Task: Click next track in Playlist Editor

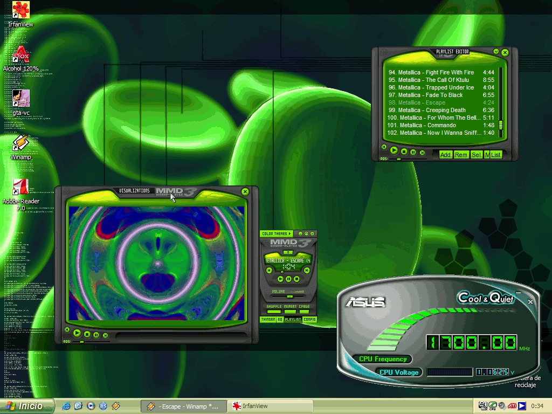Action: [x=423, y=153]
